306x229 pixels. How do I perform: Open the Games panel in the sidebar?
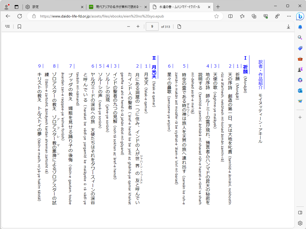300,69
